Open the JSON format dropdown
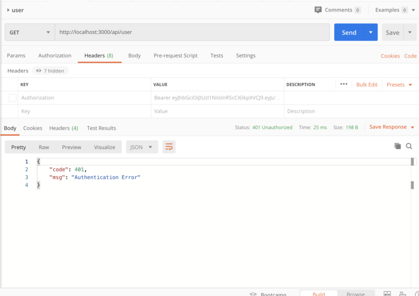Screen dimensions: 419x296 tap(142, 147)
